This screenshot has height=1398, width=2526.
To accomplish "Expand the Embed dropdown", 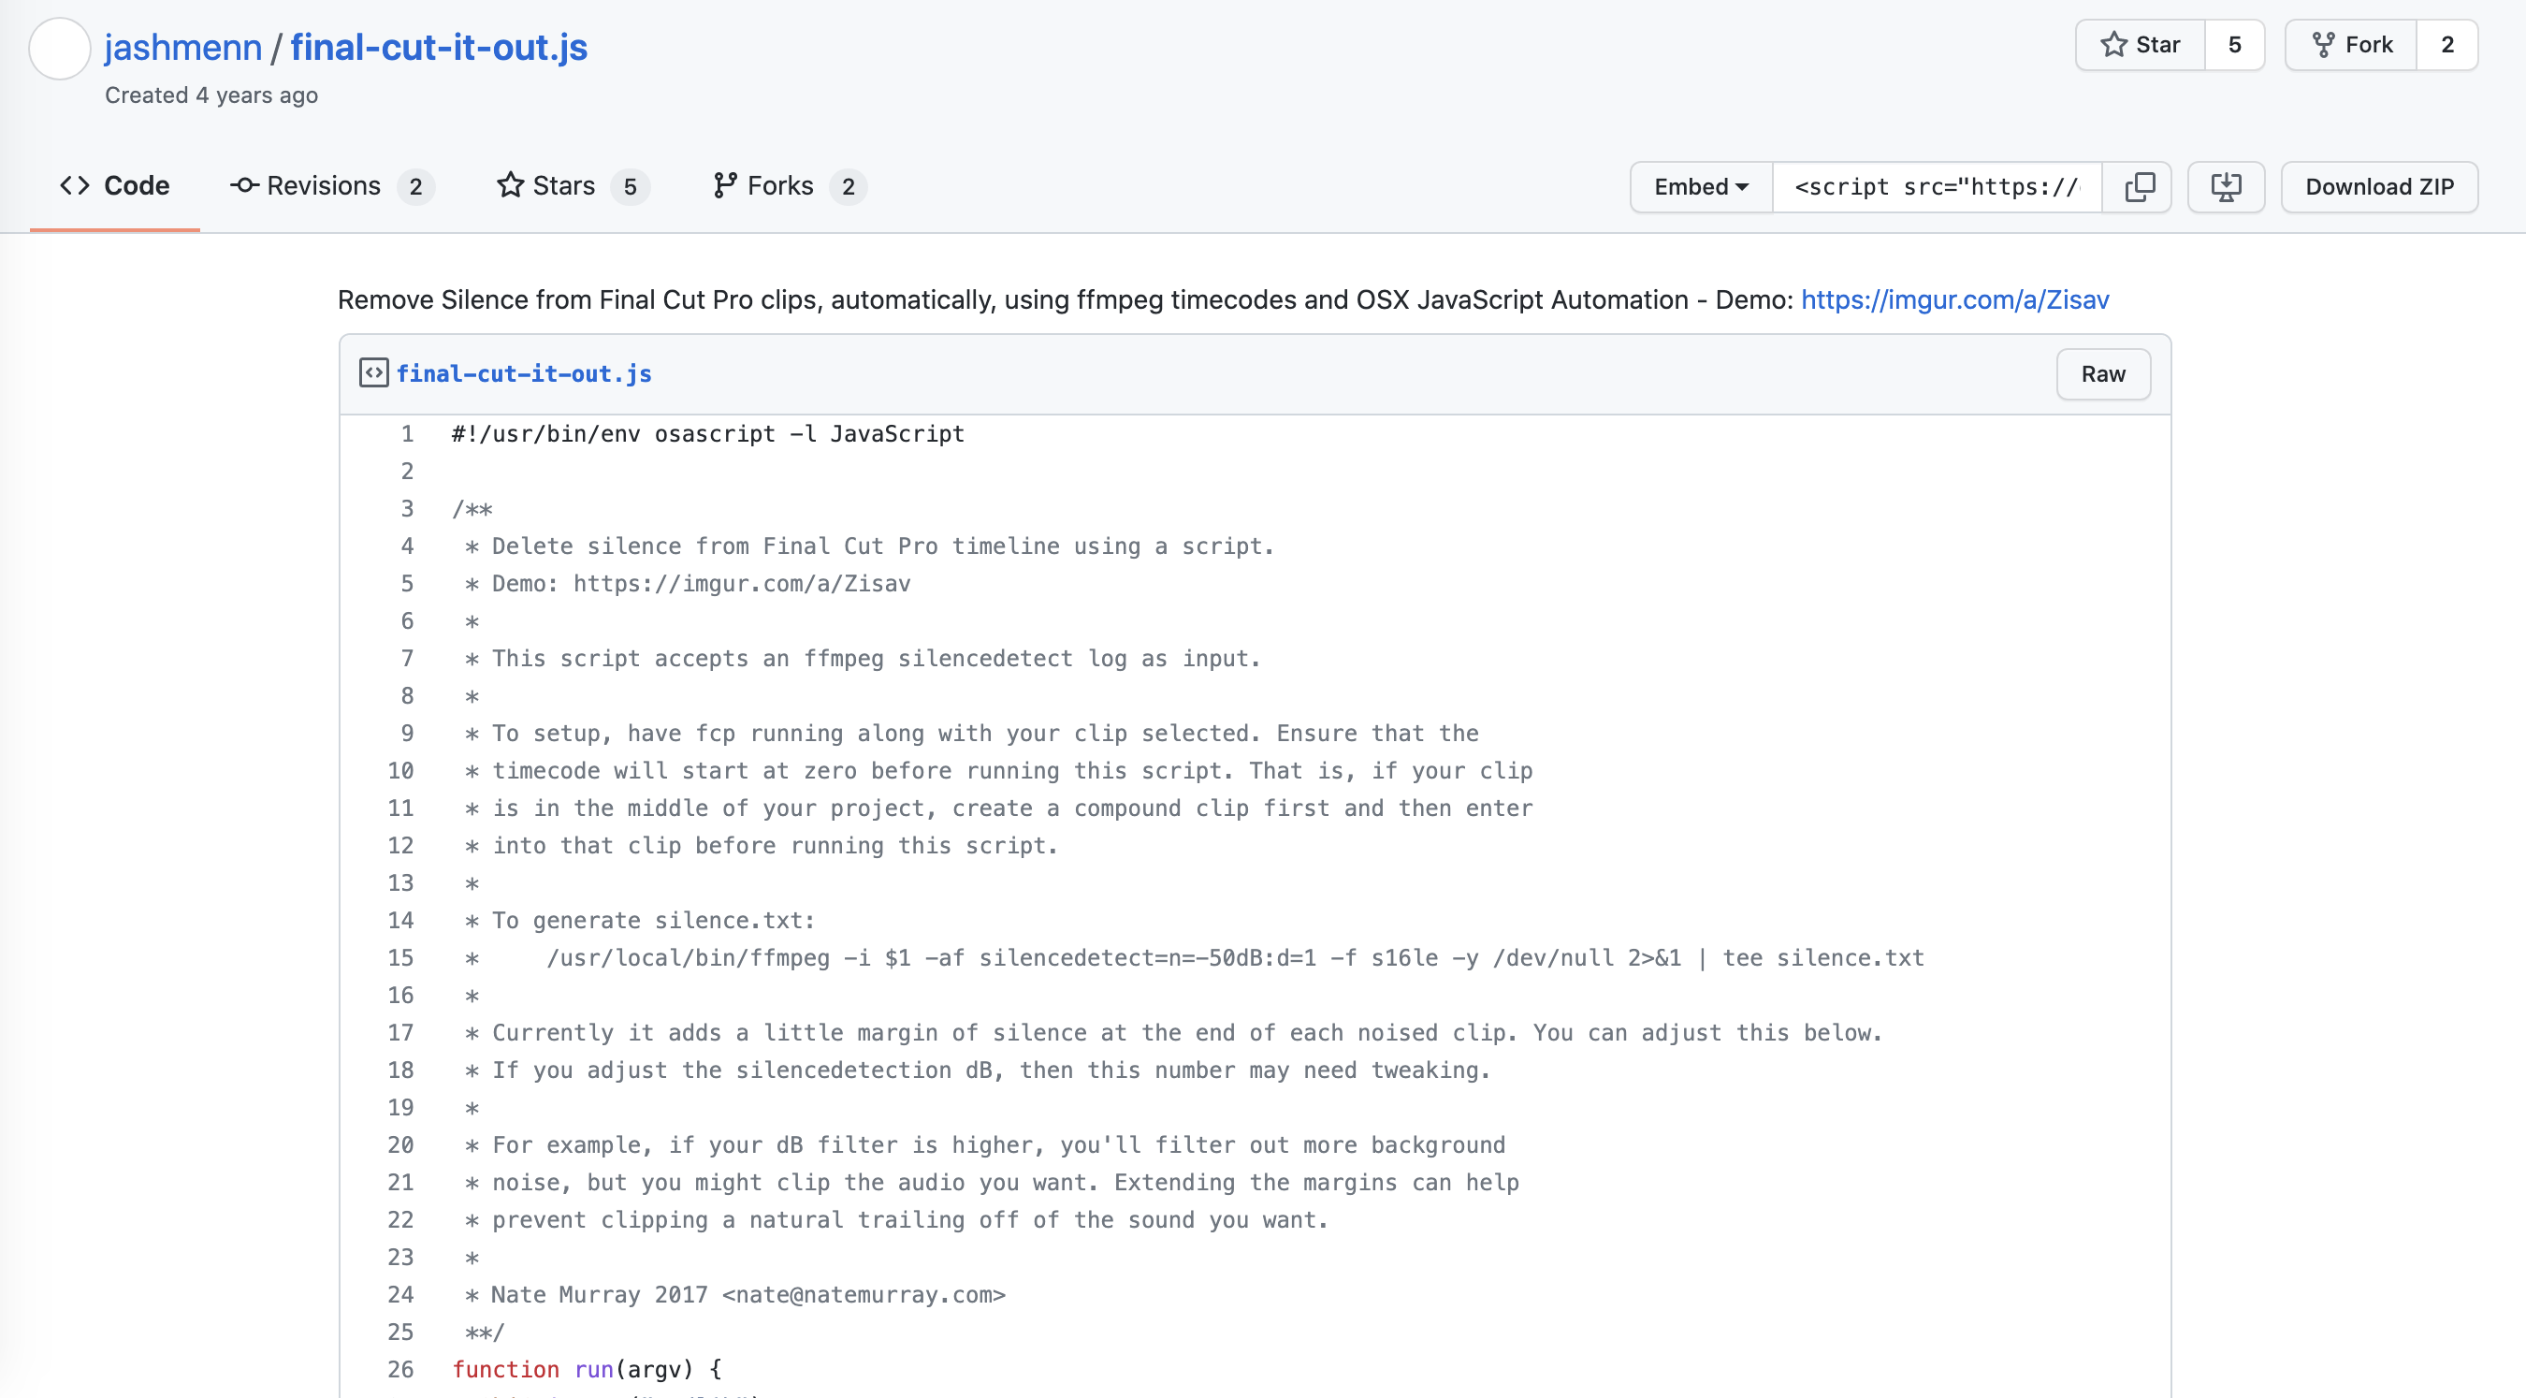I will 1700,186.
